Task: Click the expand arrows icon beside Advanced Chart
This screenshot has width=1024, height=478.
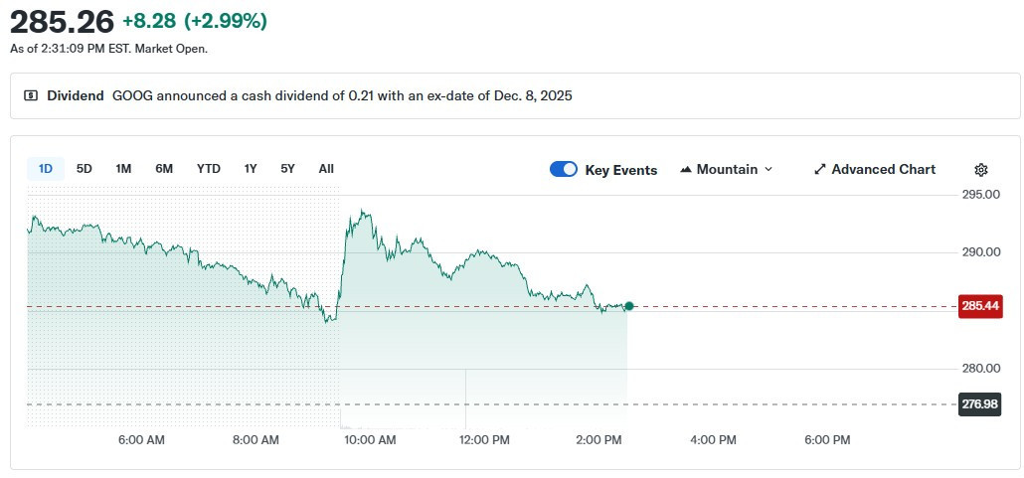Action: (x=820, y=170)
